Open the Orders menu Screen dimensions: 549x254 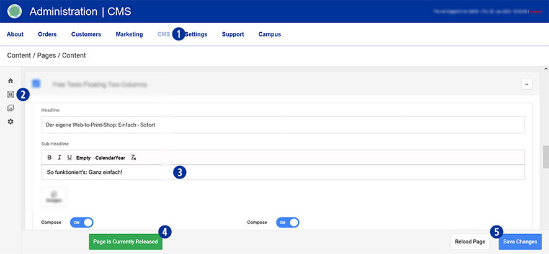47,34
